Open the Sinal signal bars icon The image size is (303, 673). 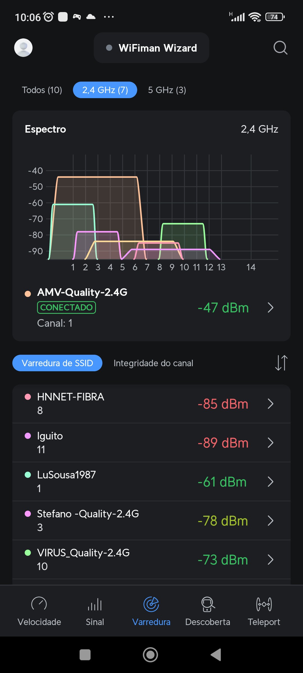[95, 604]
